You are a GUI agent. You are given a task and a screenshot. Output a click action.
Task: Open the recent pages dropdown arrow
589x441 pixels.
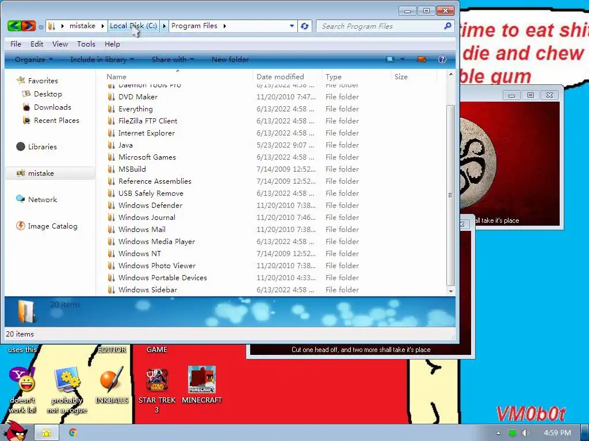point(41,26)
